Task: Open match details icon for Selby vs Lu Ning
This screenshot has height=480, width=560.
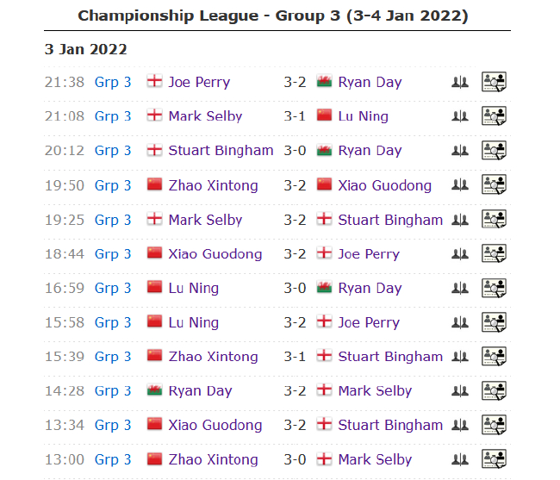Action: coord(494,116)
